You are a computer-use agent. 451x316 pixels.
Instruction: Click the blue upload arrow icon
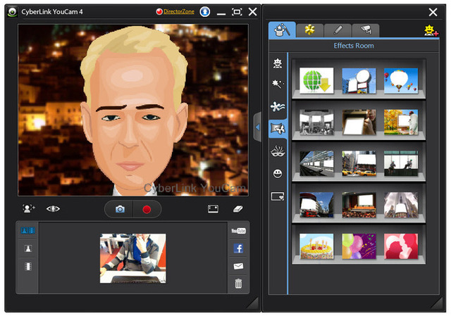click(205, 12)
